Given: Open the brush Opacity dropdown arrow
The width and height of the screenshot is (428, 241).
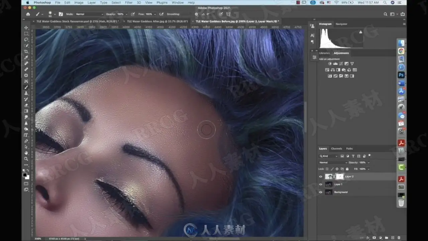Looking at the screenshot, I should [x=126, y=14].
